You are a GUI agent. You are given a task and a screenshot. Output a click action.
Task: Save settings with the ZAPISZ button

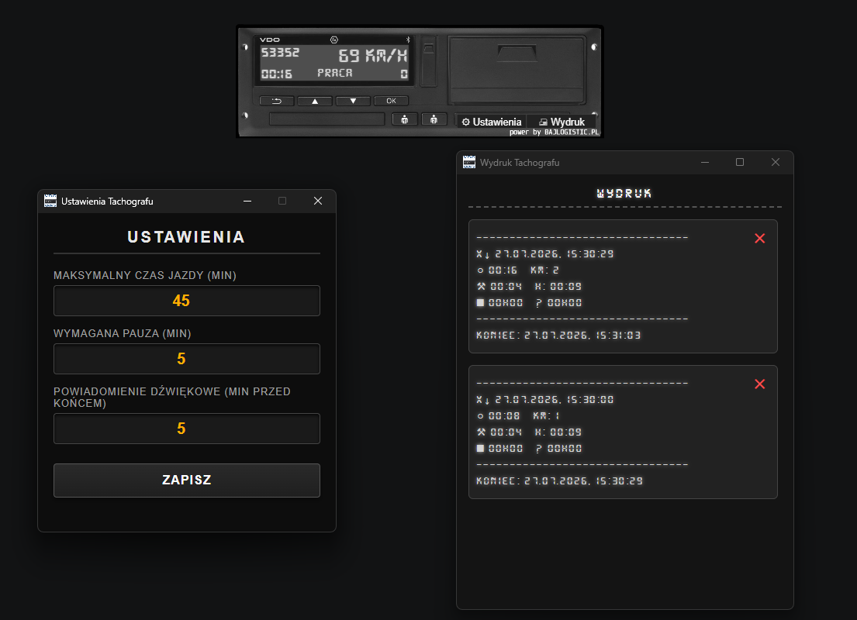(187, 480)
